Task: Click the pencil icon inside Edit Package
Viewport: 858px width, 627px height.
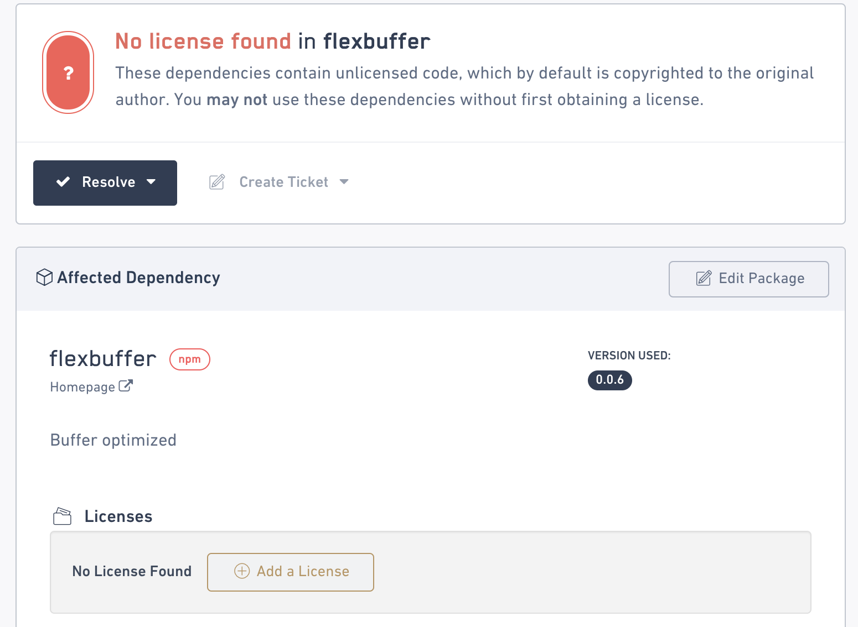Action: coord(703,279)
